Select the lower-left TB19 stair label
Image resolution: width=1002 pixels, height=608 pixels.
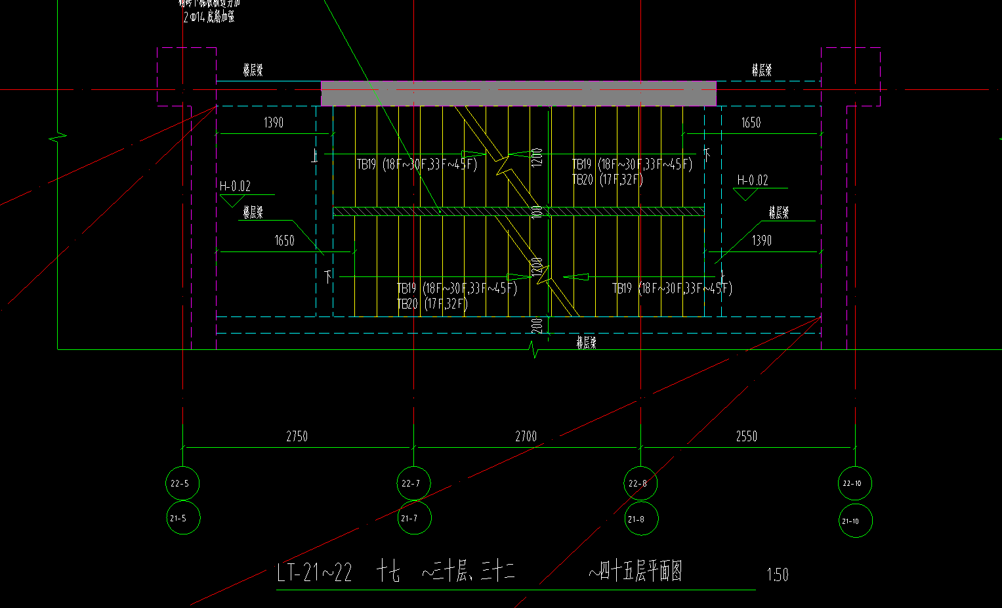[457, 288]
